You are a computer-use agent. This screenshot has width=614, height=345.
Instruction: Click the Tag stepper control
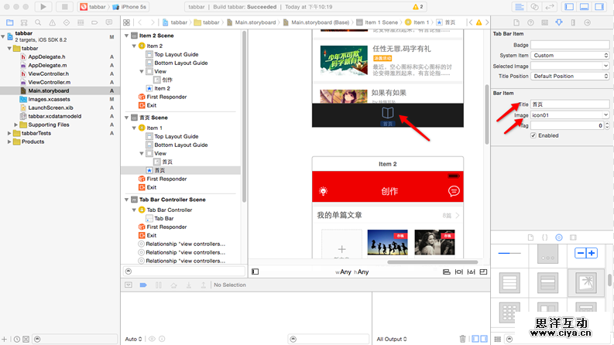tap(606, 125)
